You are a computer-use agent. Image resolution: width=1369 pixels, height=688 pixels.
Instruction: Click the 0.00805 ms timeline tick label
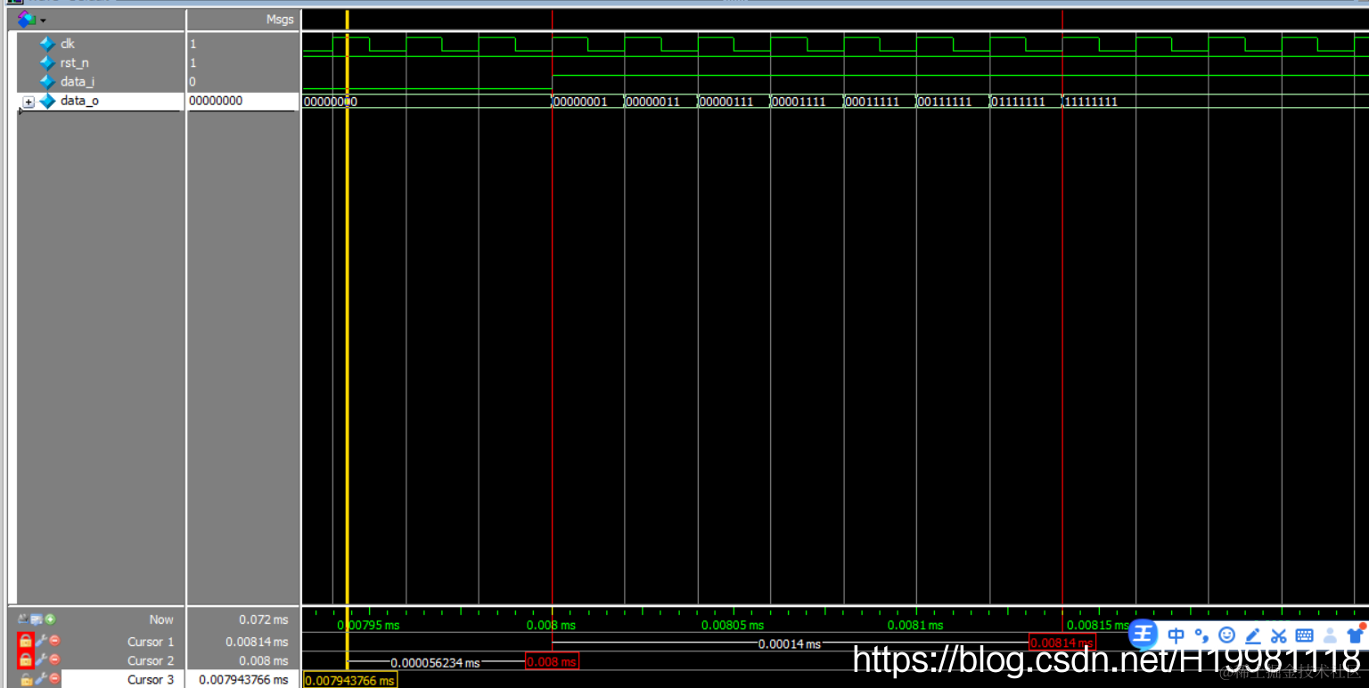click(733, 625)
